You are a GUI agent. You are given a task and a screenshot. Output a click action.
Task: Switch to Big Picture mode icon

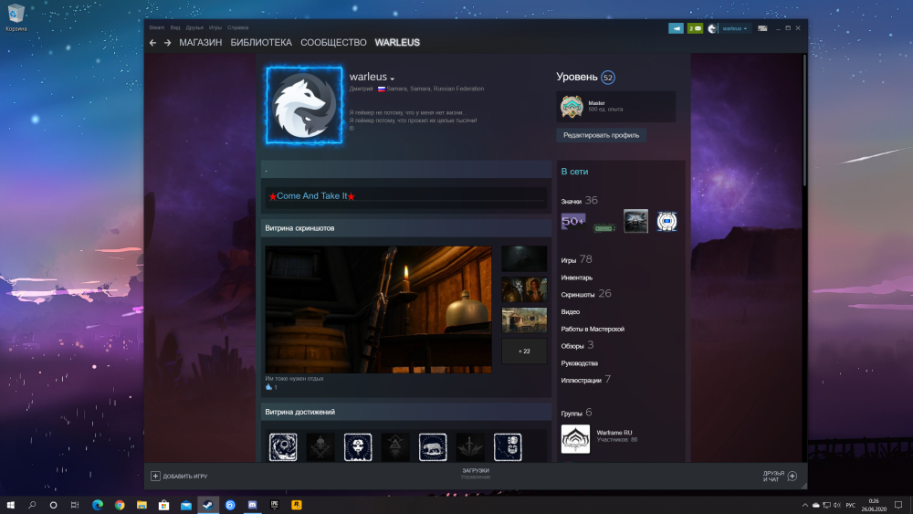(762, 28)
